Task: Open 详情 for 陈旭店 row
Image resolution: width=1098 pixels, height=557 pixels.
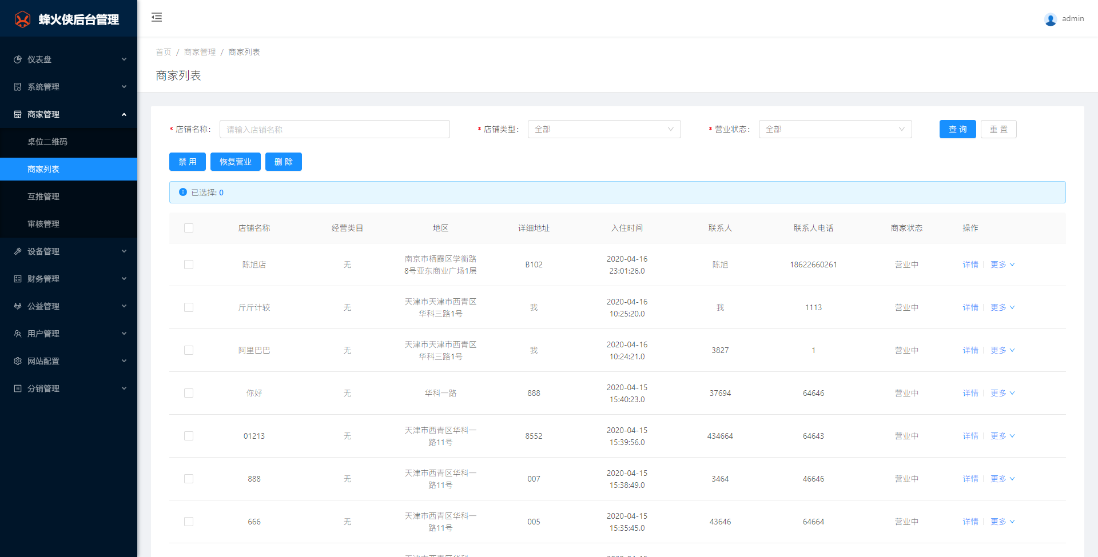Action: point(970,265)
